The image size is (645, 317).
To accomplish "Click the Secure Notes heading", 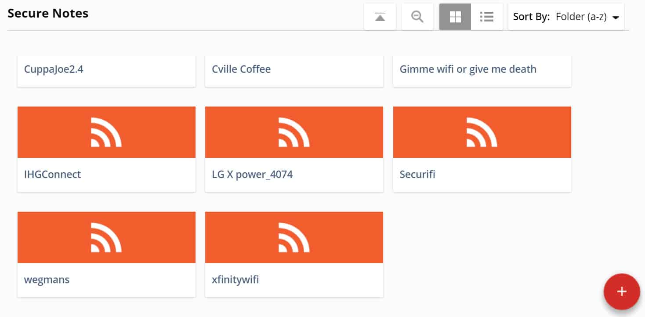I will tap(48, 14).
